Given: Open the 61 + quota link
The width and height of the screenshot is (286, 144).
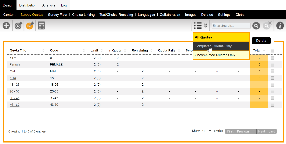Looking at the screenshot, I should (x=13, y=58).
